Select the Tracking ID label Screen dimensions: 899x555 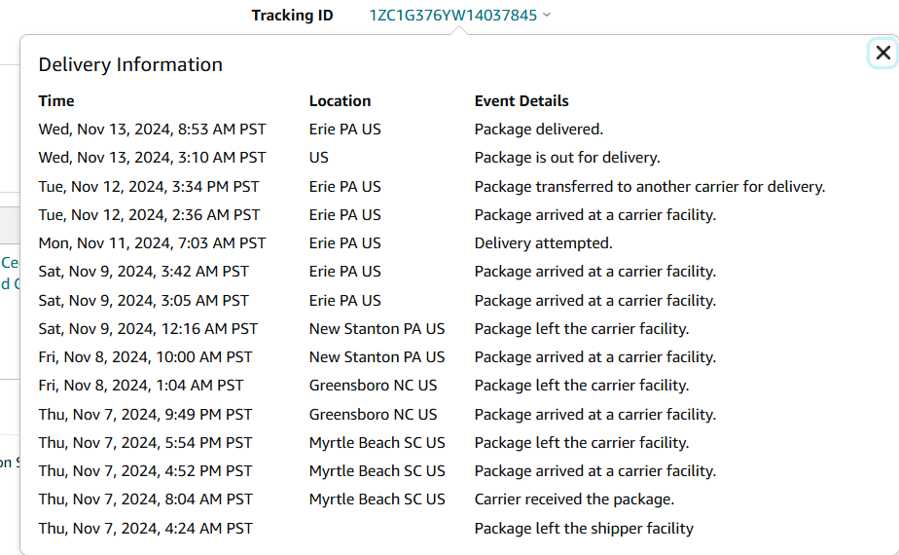pyautogui.click(x=293, y=15)
